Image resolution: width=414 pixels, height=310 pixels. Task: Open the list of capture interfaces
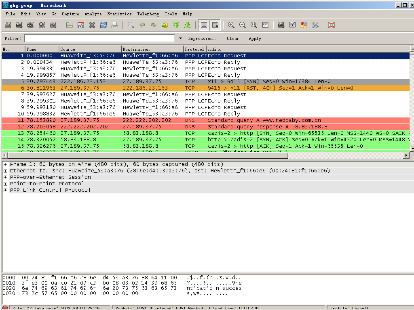8,25
